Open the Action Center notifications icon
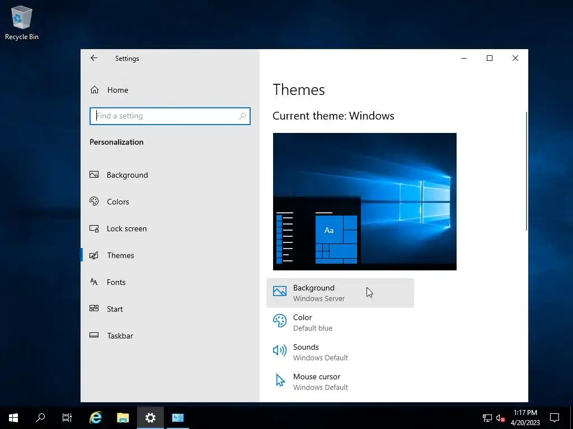The image size is (573, 429). (555, 417)
